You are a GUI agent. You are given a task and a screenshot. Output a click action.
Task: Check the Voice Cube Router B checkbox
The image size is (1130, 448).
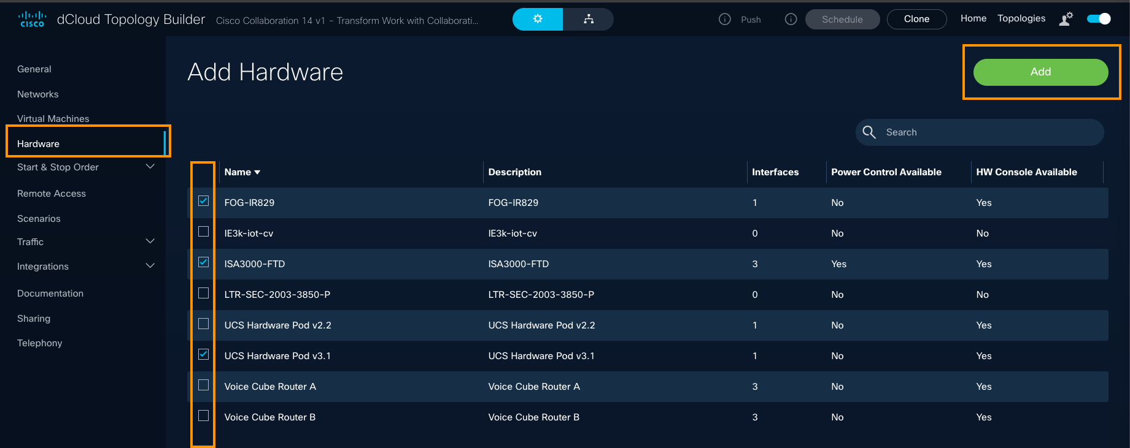(x=204, y=416)
